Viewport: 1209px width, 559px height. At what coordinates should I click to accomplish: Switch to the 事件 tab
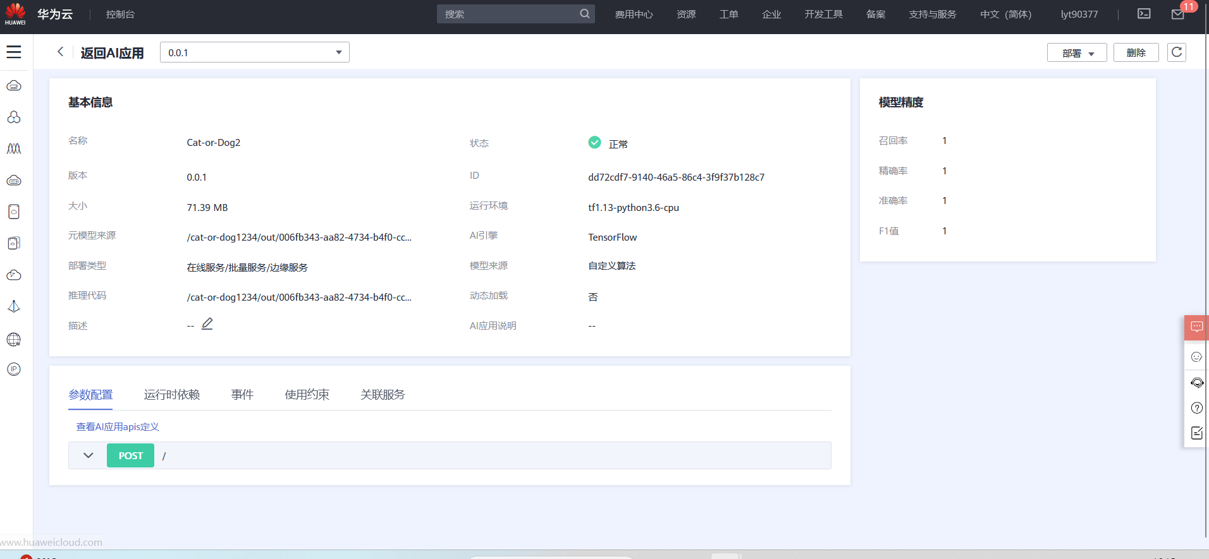(242, 395)
